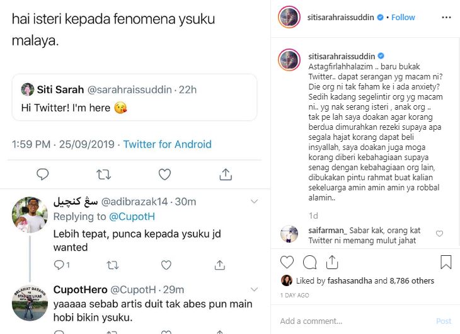This screenshot has height=334, width=460.
Task: Reply to the main tweet
Action: pyautogui.click(x=43, y=174)
